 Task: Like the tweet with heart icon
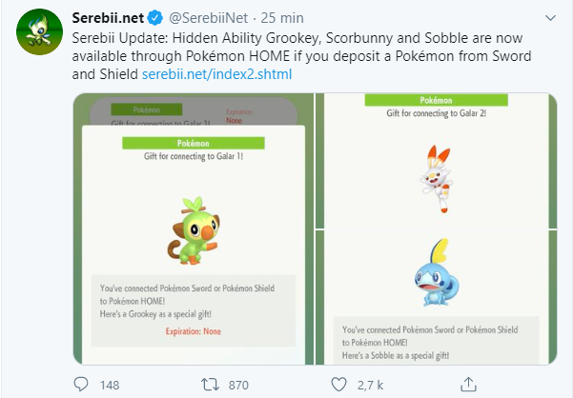(x=338, y=385)
